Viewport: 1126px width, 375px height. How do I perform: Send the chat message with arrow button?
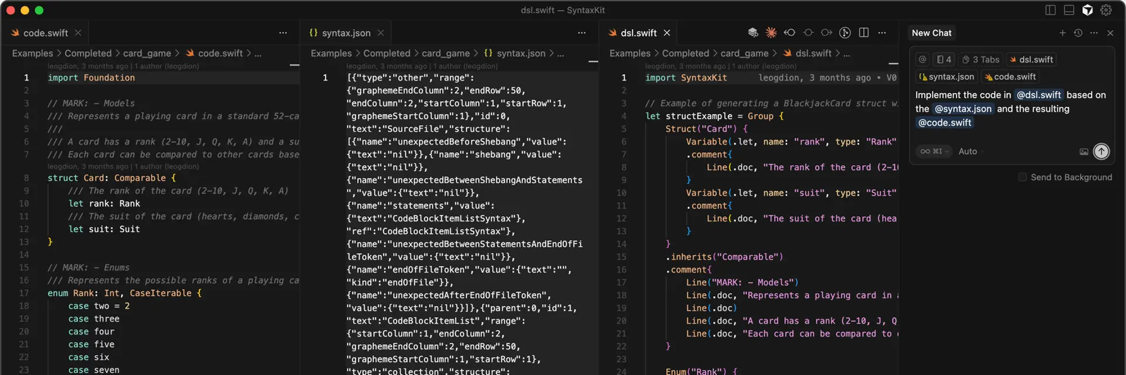pos(1101,152)
